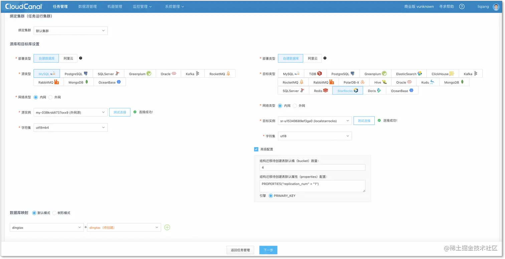
Task: Click the bucket count input field
Action: [x=312, y=167]
